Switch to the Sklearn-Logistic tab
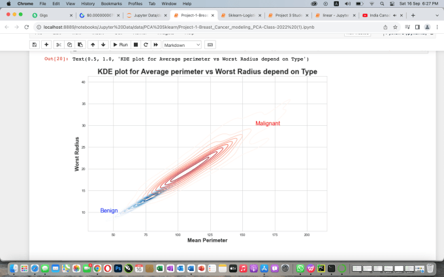This screenshot has width=444, height=277. coord(241,15)
